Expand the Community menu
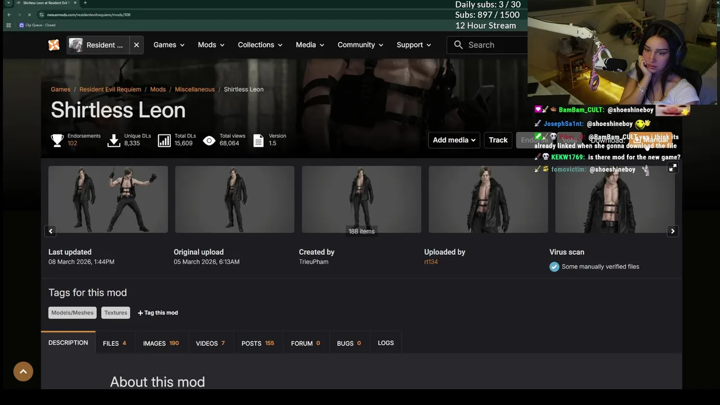Viewport: 720px width, 405px height. pos(360,45)
